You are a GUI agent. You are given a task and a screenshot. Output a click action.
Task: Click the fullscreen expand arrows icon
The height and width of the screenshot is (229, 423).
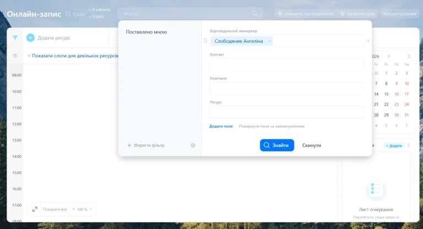click(x=35, y=209)
